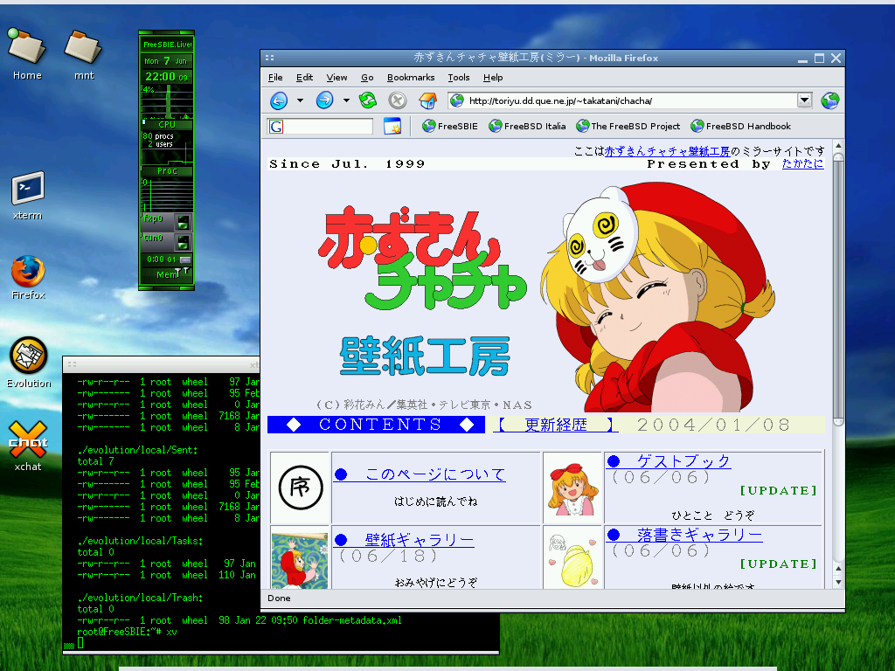Reload the page with the green arrows
Screen dimensions: 895x671
pos(368,101)
